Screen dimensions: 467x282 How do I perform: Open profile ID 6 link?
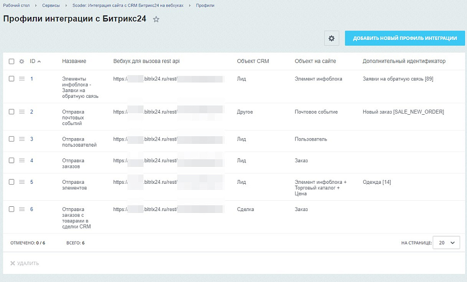32,210
